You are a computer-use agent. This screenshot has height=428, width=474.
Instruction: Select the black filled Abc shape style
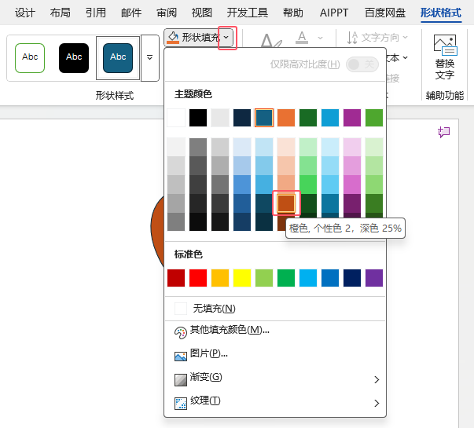point(74,57)
